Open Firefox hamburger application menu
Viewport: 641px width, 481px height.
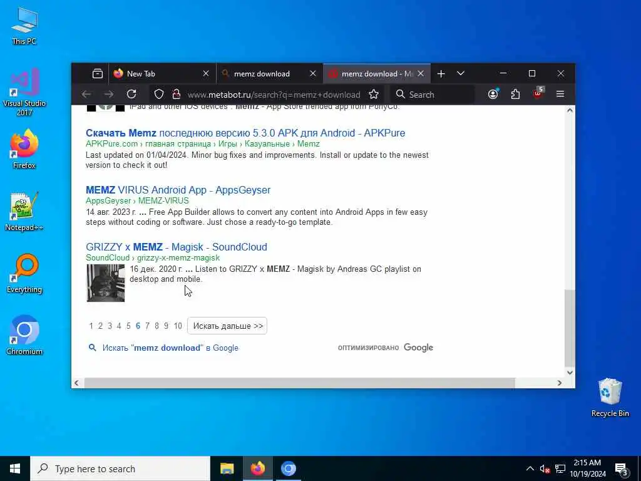[x=560, y=95]
